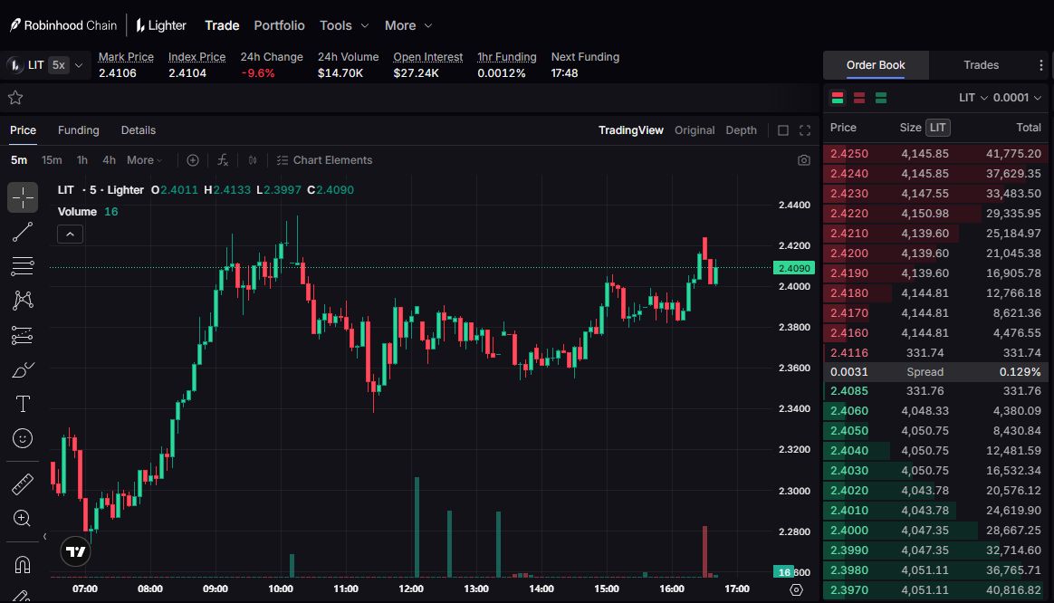Switch chart to TradingView mode
Viewport: 1054px width, 603px height.
[x=630, y=130]
